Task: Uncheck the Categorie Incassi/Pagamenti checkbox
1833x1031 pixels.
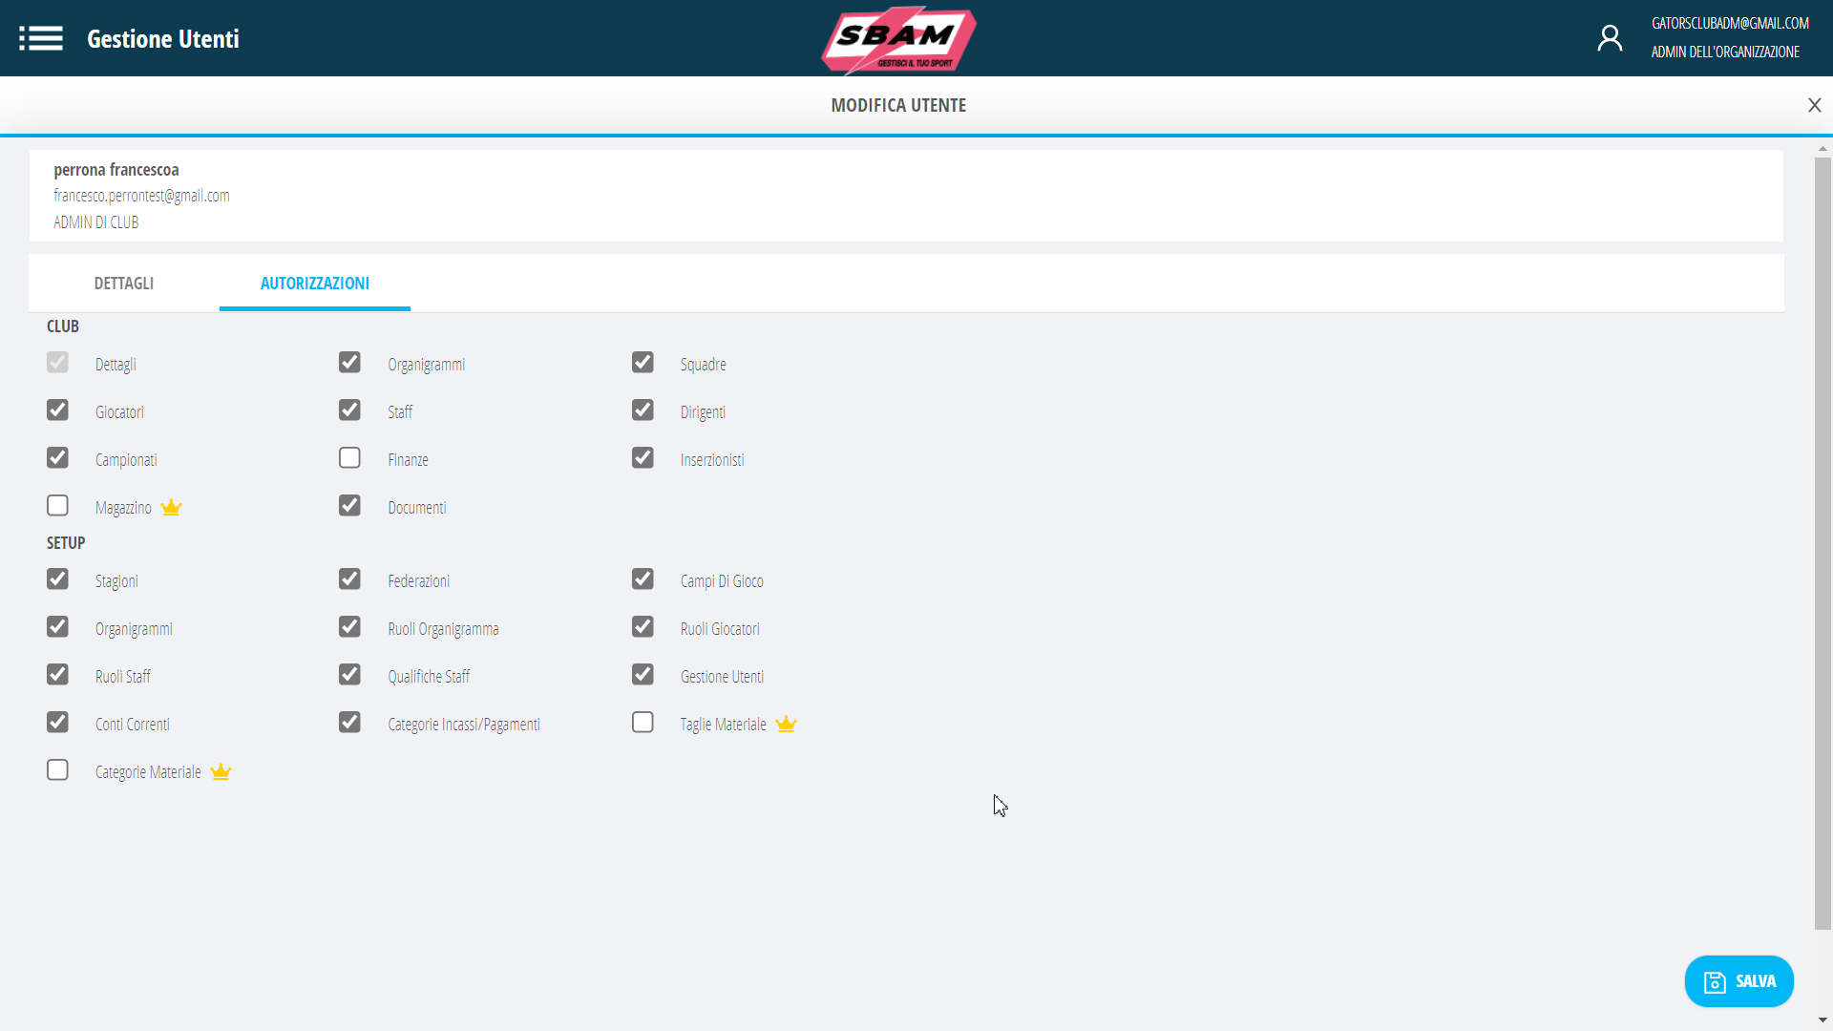Action: coord(349,723)
